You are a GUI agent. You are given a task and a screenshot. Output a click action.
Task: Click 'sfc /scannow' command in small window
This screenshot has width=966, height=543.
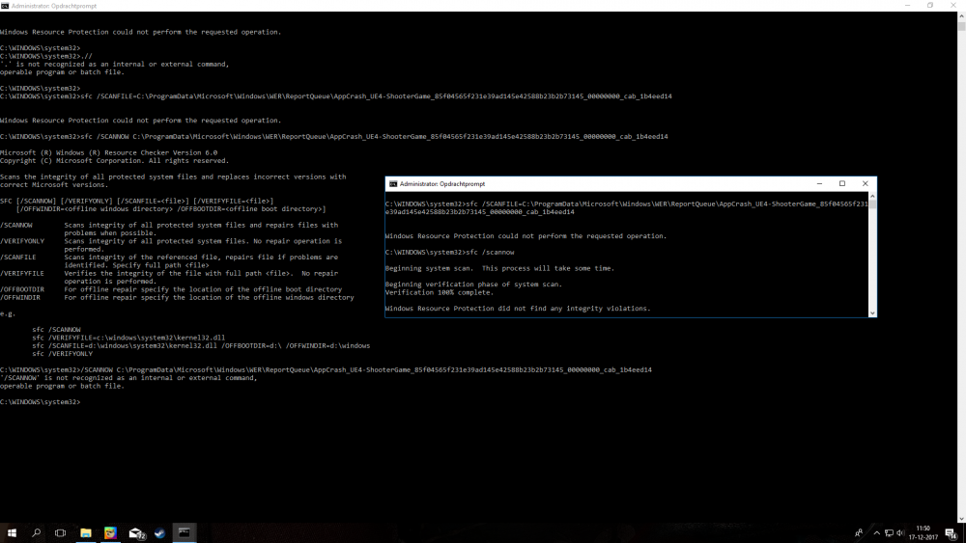point(490,252)
